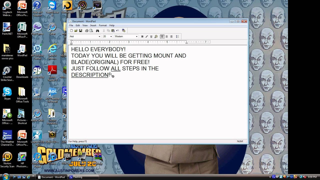Click the Cut scissors icon

click(104, 30)
